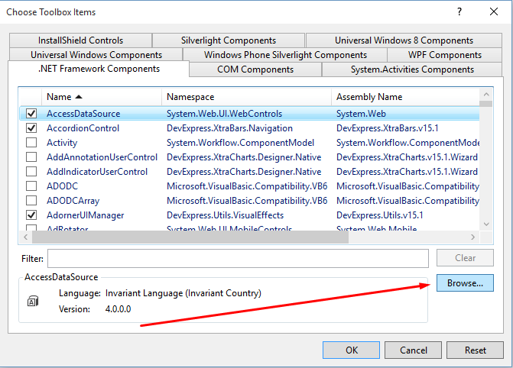Click the Browse... button
The height and width of the screenshot is (368, 513).
click(x=465, y=283)
